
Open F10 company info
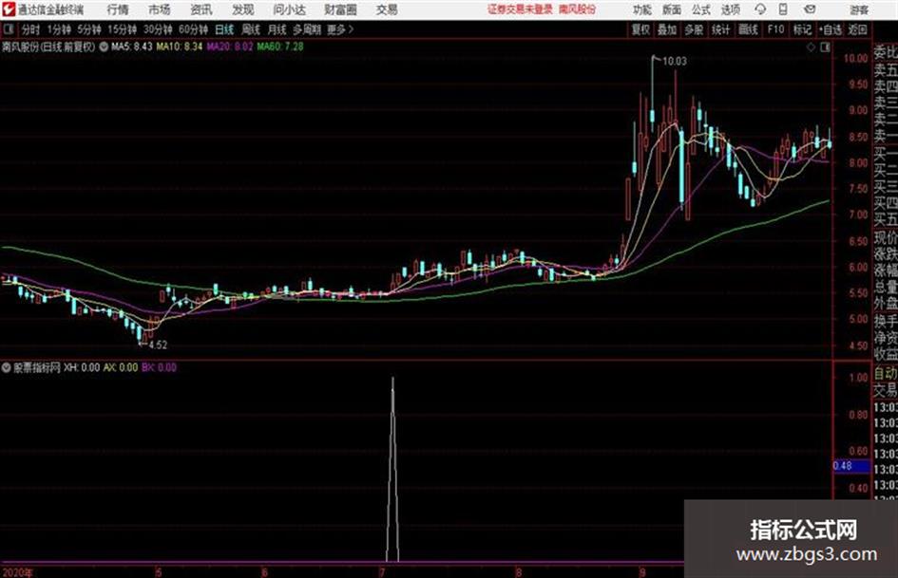pyautogui.click(x=775, y=29)
